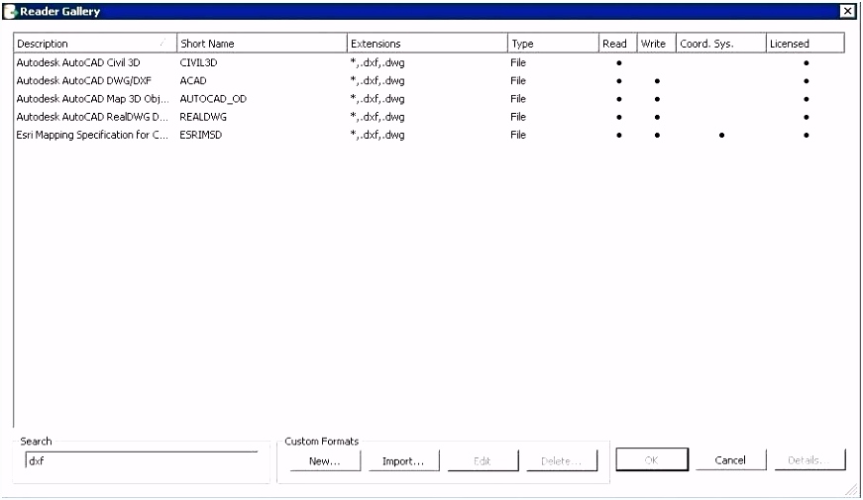
Task: Sort by the Coord. Sys. column header
Action: point(721,44)
